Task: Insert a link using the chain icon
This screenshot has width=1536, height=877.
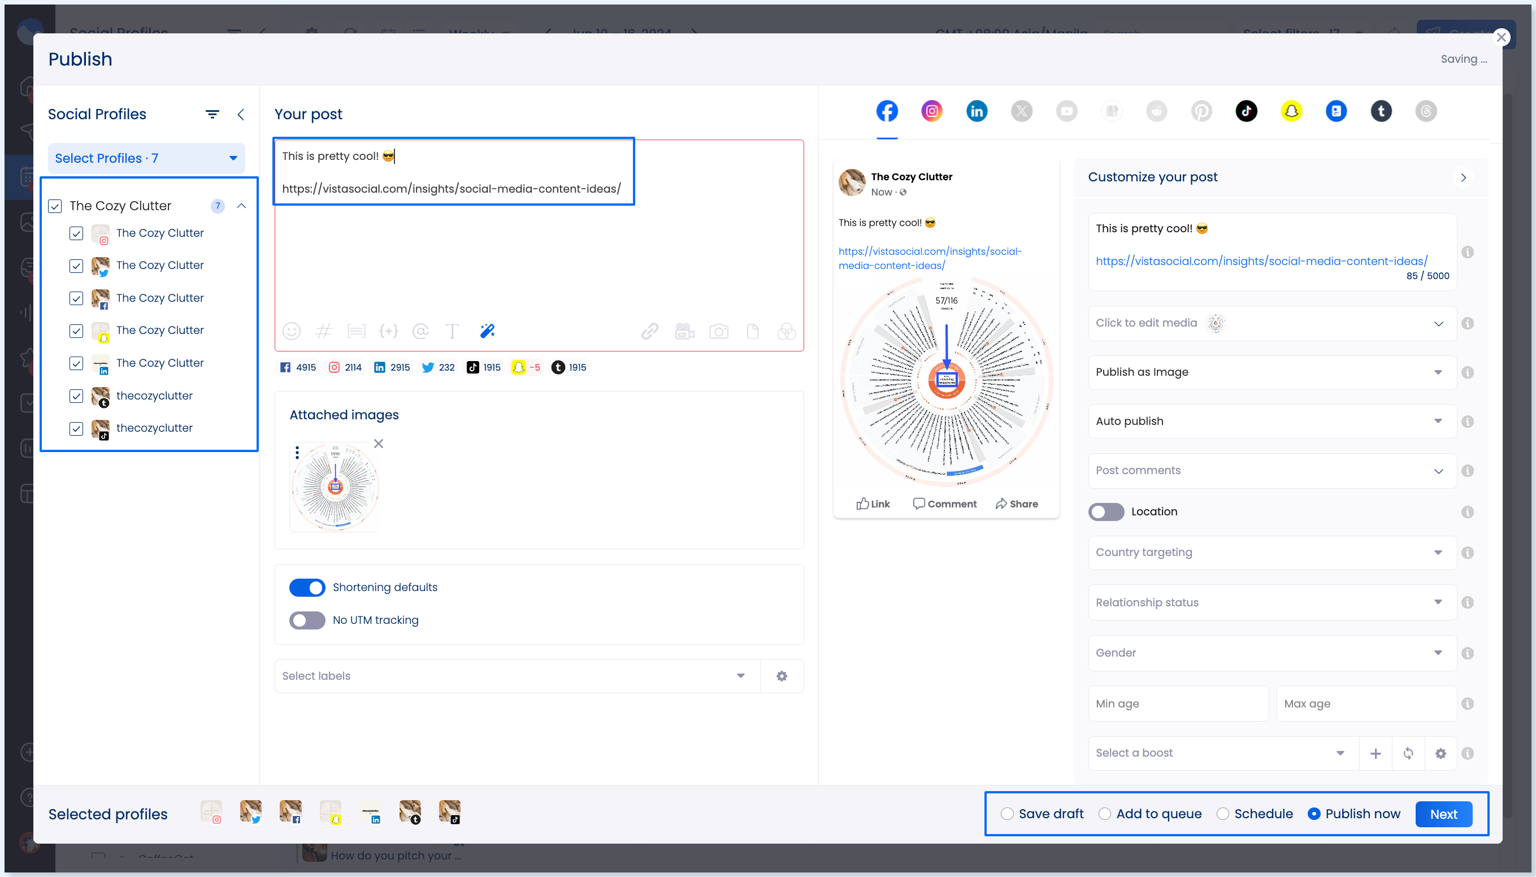Action: click(x=650, y=331)
